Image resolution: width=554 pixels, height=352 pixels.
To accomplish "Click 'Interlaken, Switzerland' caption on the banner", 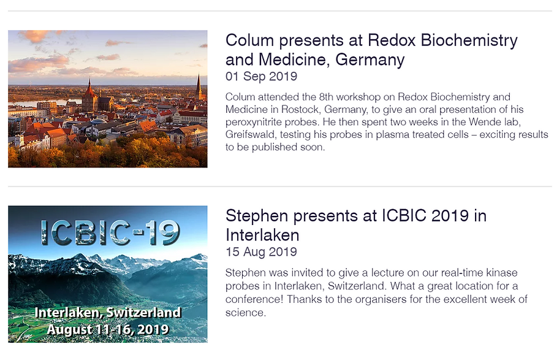I will click(108, 313).
